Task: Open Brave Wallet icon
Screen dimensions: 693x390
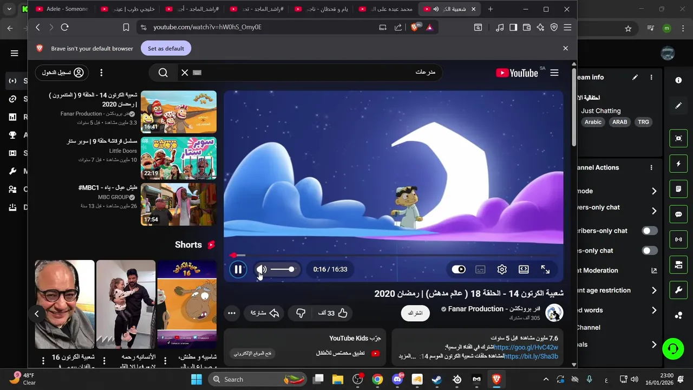Action: coord(526,27)
